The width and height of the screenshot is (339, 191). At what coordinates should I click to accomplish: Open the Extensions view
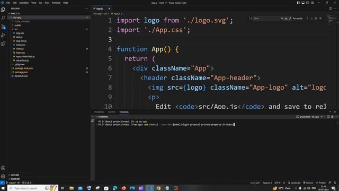[3, 44]
